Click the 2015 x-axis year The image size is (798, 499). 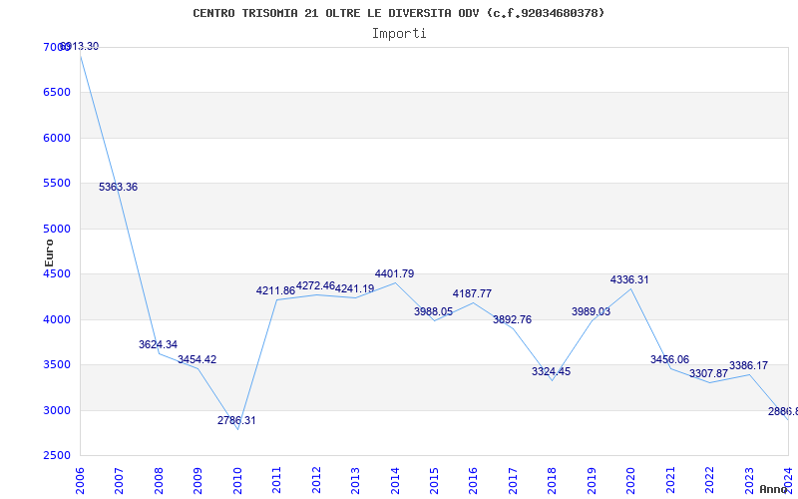pyautogui.click(x=434, y=481)
